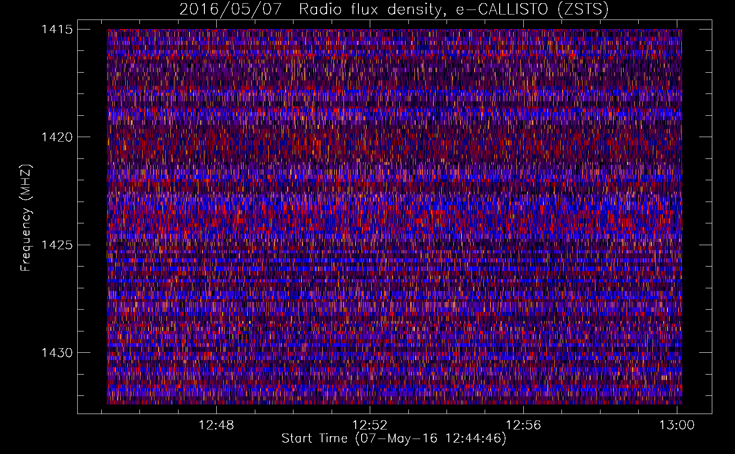Click the 'Start Time (07-May-16 12:44:46)' label

(394, 439)
